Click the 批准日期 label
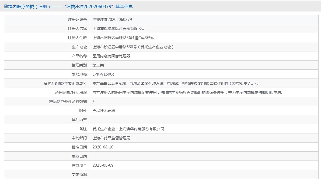Viewport: 321px width, 179px height. pos(79,147)
